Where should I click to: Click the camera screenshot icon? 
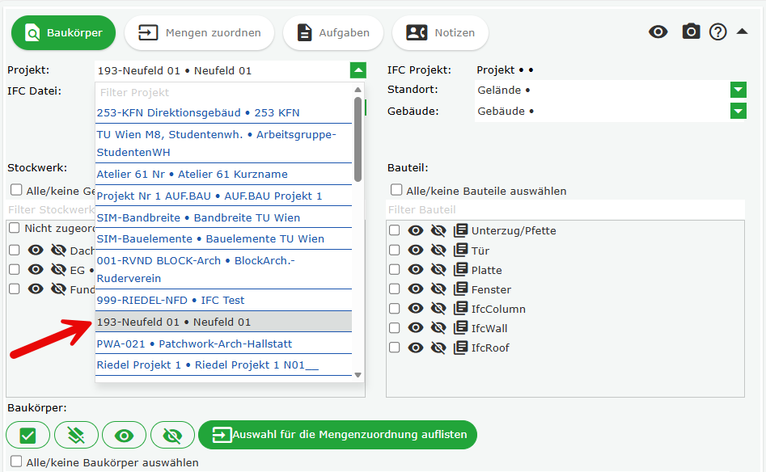point(690,32)
